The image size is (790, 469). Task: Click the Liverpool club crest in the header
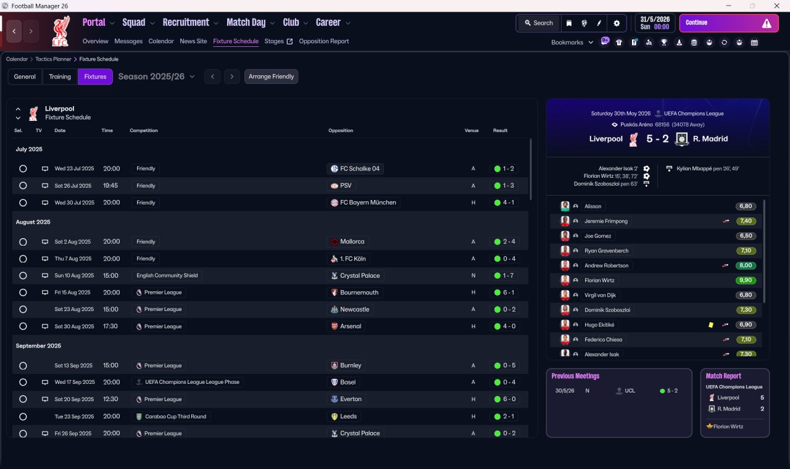[60, 31]
